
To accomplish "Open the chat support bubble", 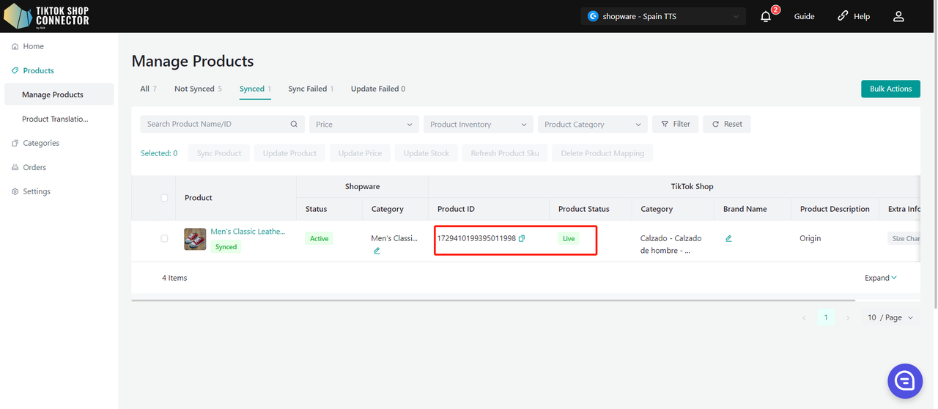I will click(x=904, y=380).
